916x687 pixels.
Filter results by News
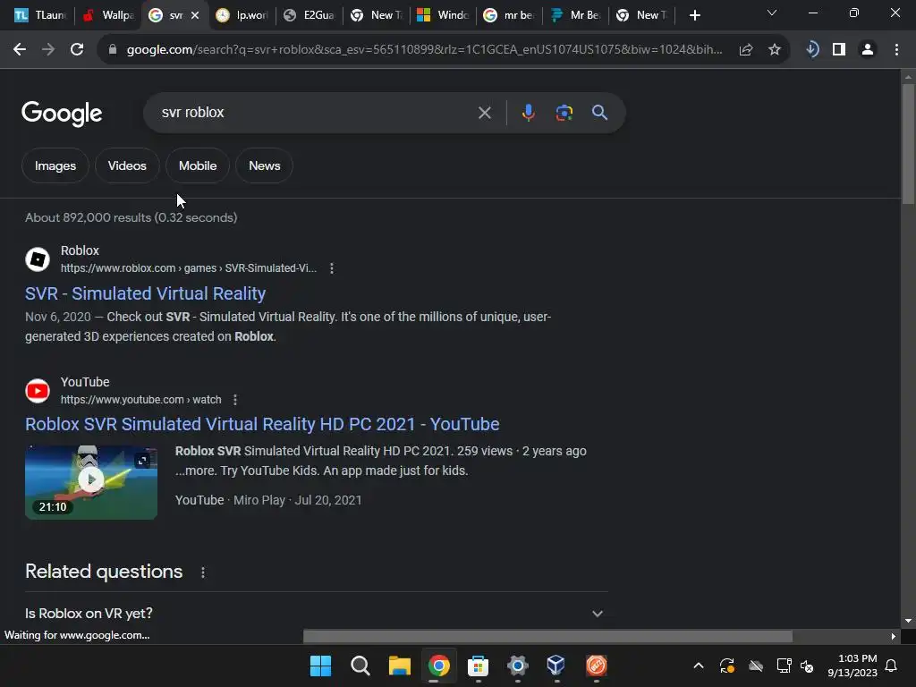click(264, 165)
